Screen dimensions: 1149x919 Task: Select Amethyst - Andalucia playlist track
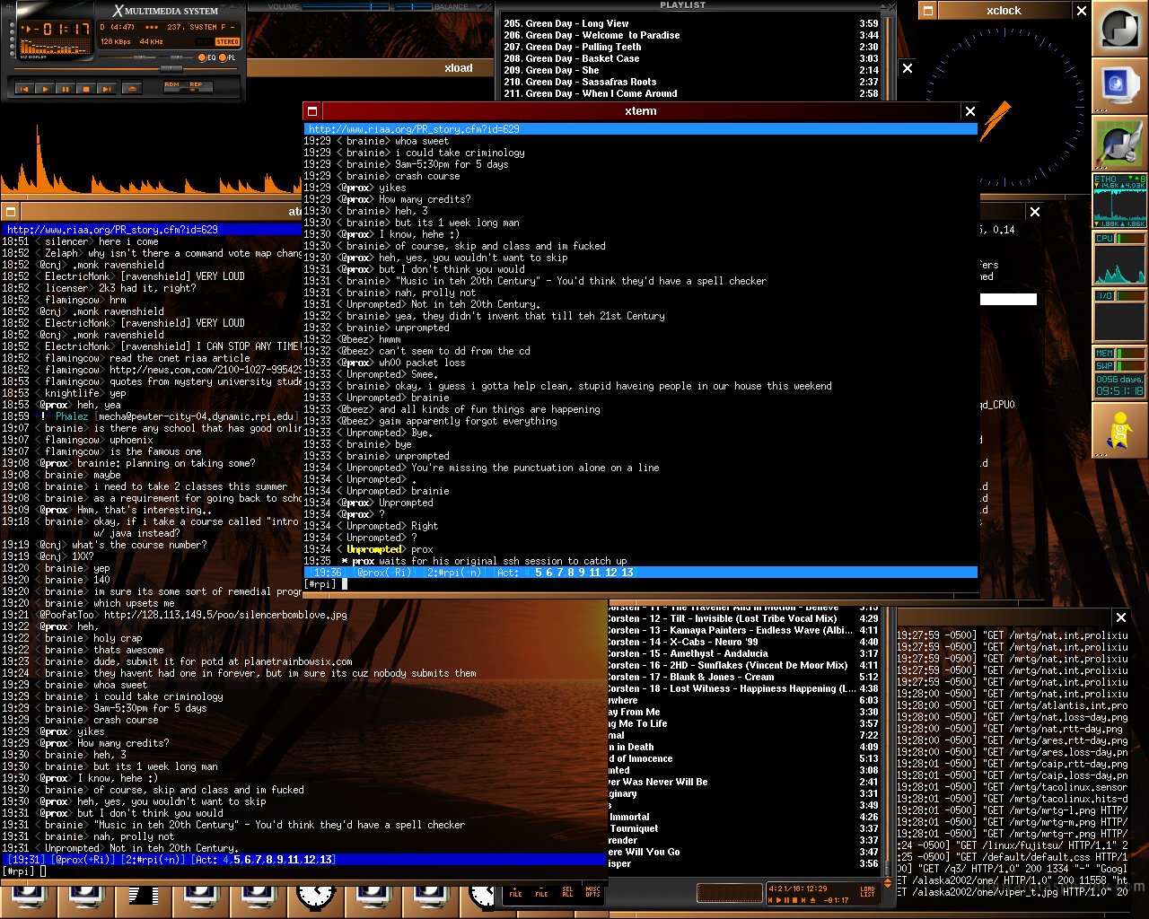pos(744,653)
